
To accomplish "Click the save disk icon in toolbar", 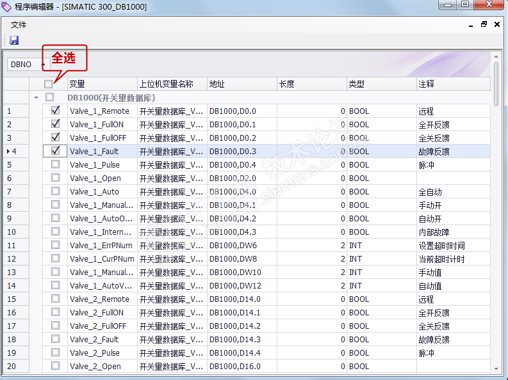I will (14, 40).
